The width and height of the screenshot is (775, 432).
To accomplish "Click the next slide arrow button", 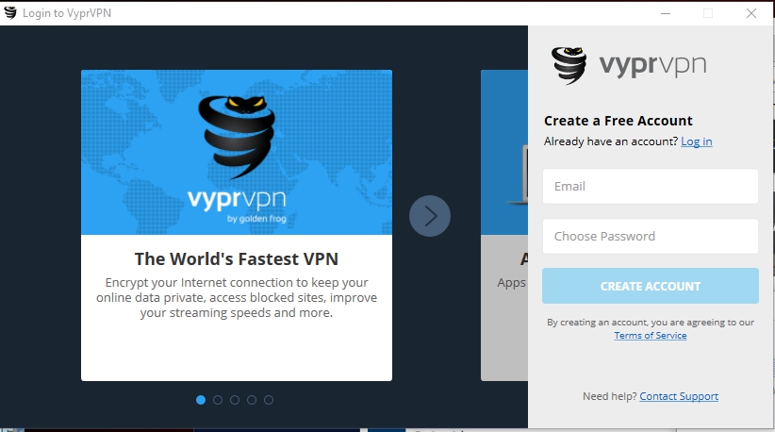I will pyautogui.click(x=430, y=216).
